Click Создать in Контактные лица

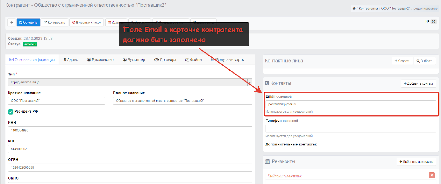(x=402, y=61)
